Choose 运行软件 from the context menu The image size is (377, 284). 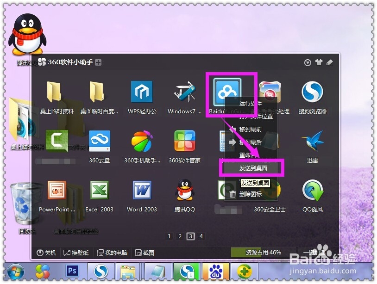tap(251, 103)
